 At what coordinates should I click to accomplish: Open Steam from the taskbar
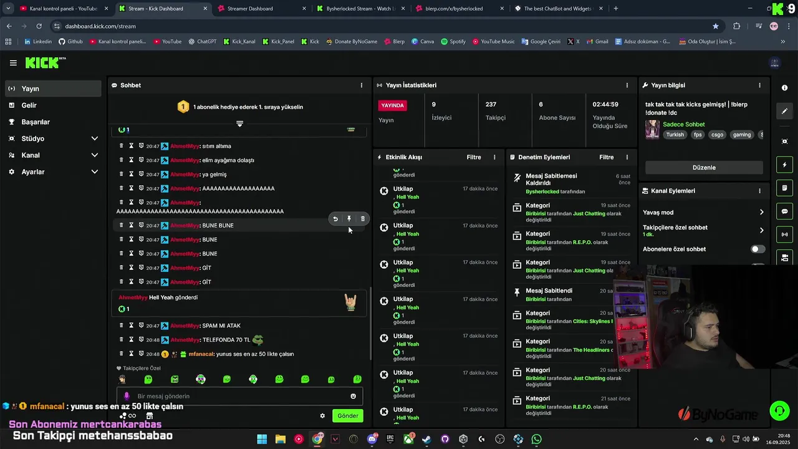pyautogui.click(x=426, y=439)
